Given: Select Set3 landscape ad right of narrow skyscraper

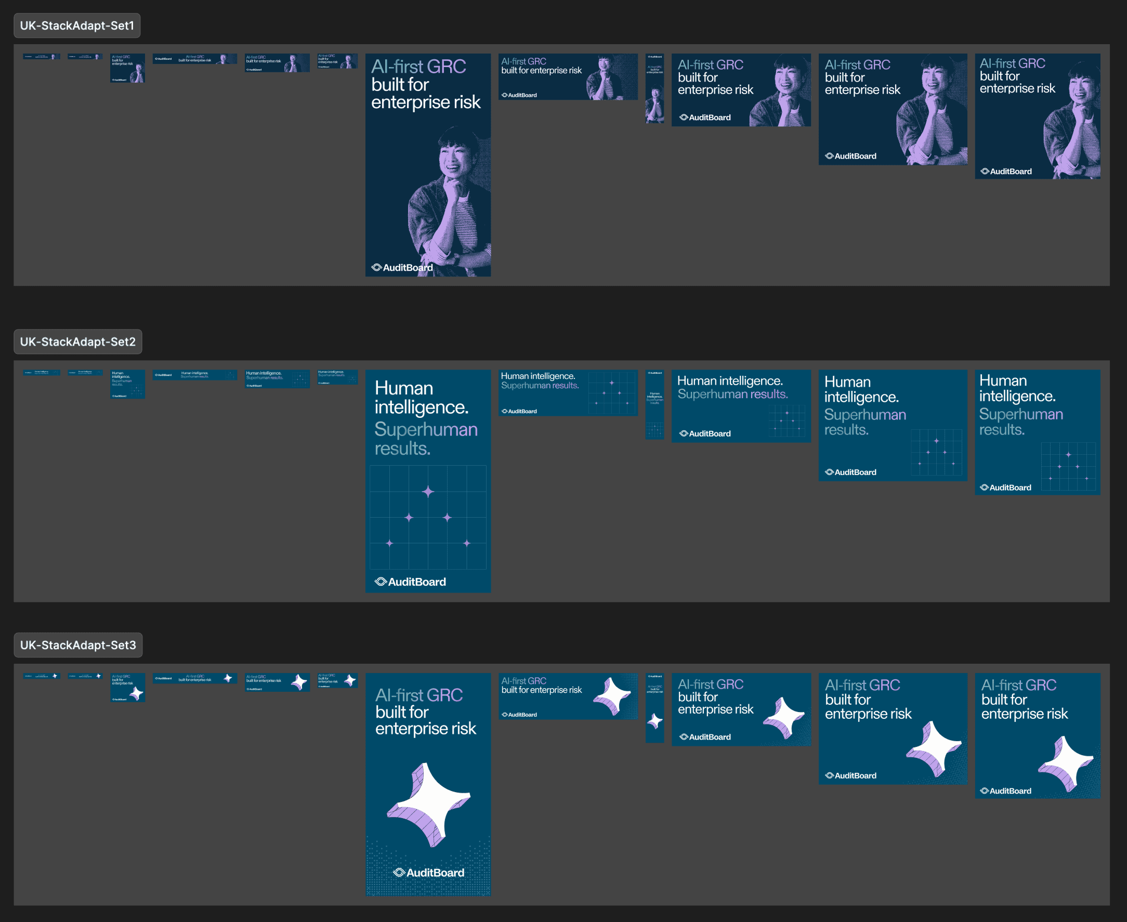Looking at the screenshot, I should (x=741, y=709).
